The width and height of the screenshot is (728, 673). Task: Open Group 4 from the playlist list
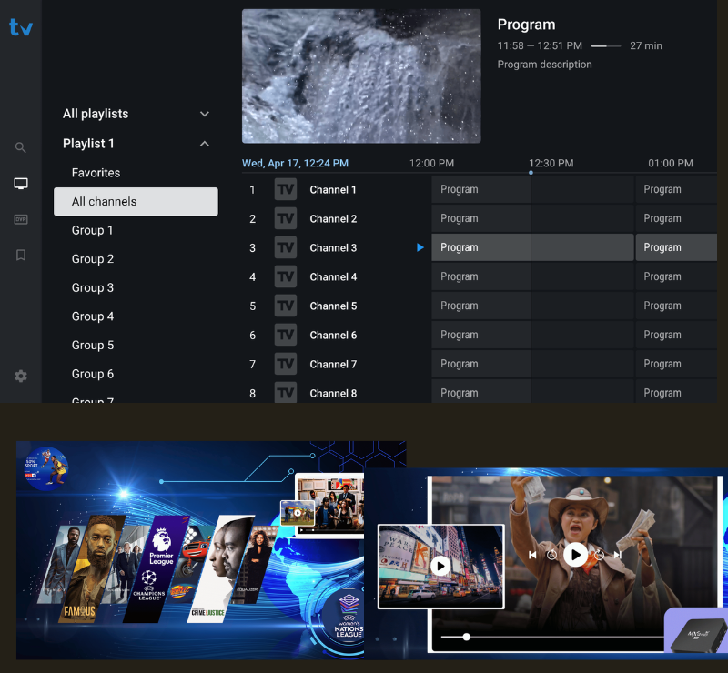tap(93, 316)
